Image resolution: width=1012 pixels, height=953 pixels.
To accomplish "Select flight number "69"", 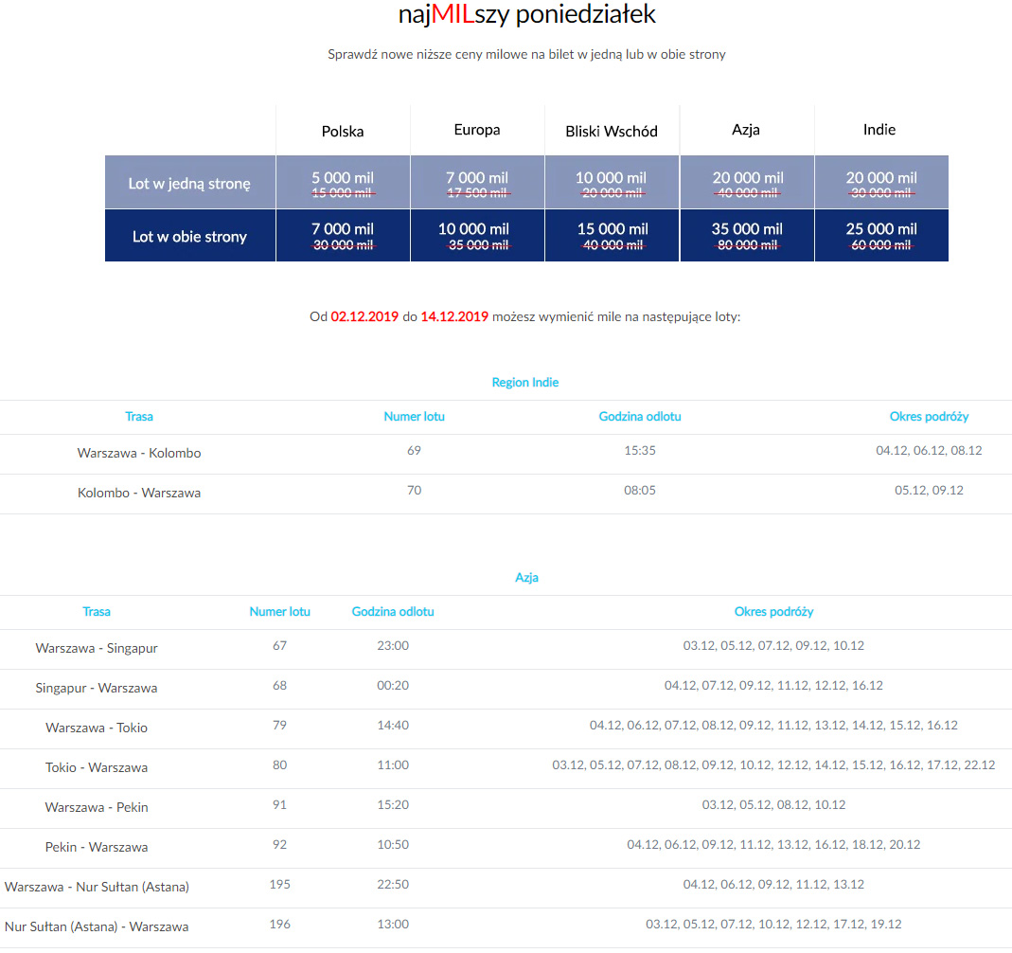I will pyautogui.click(x=415, y=450).
